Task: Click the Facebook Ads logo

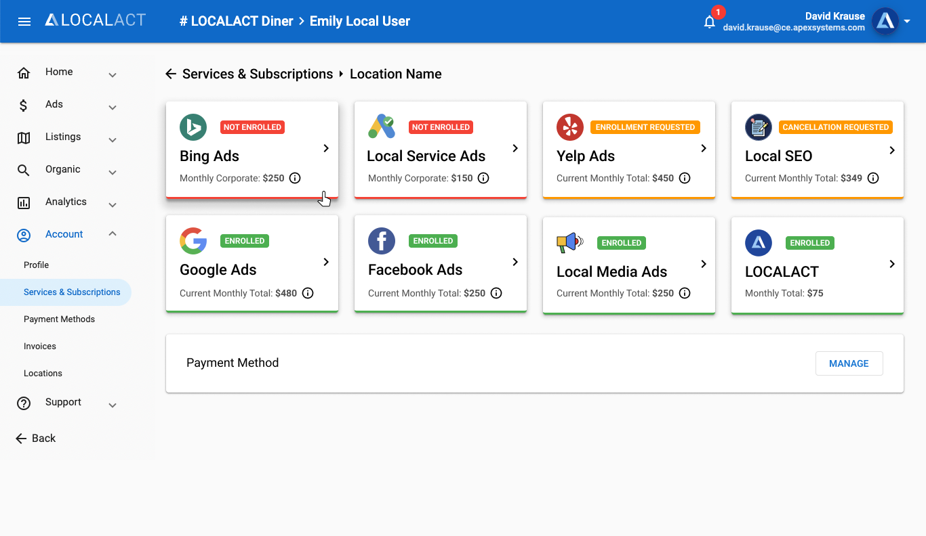Action: tap(382, 241)
